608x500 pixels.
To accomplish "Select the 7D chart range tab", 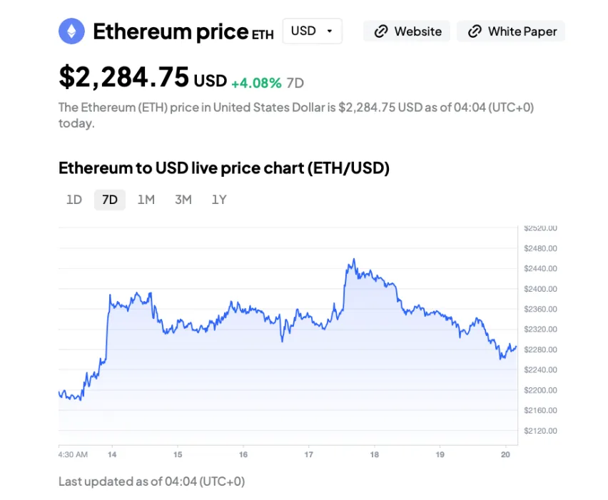I will (x=110, y=200).
